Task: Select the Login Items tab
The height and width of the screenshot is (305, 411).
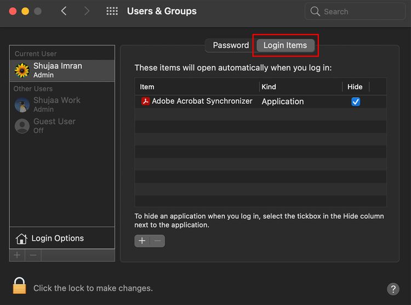Action: pyautogui.click(x=285, y=46)
